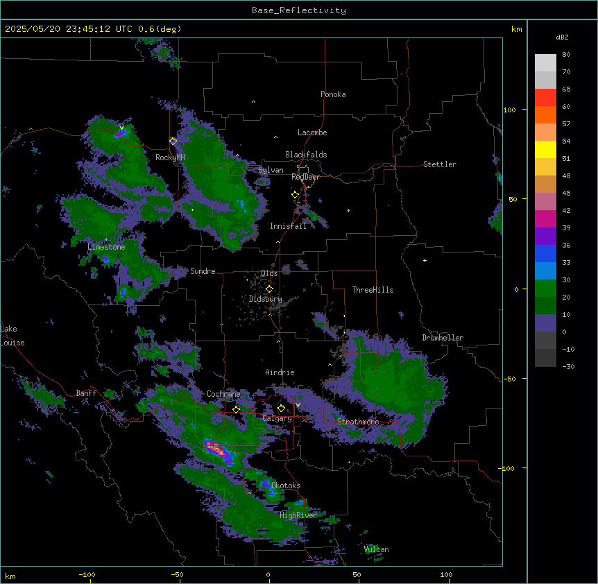Click the white plus marker south of Stettler
This screenshot has height=584, width=598.
[x=425, y=260]
